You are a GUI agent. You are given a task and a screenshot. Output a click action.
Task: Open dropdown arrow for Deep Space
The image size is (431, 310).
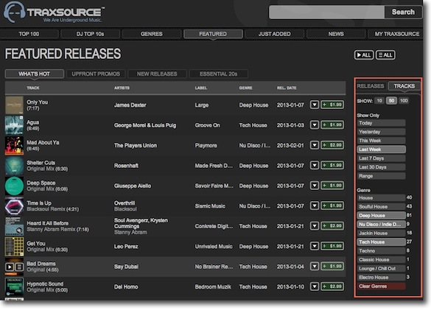click(315, 186)
